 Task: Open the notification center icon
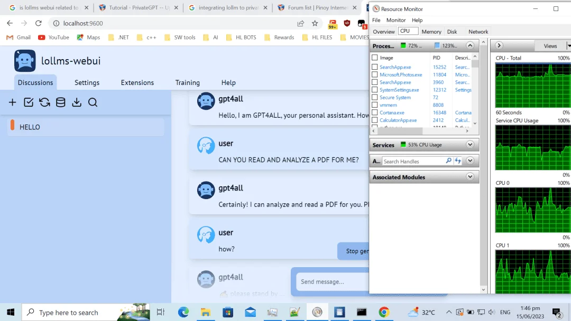coord(556,312)
